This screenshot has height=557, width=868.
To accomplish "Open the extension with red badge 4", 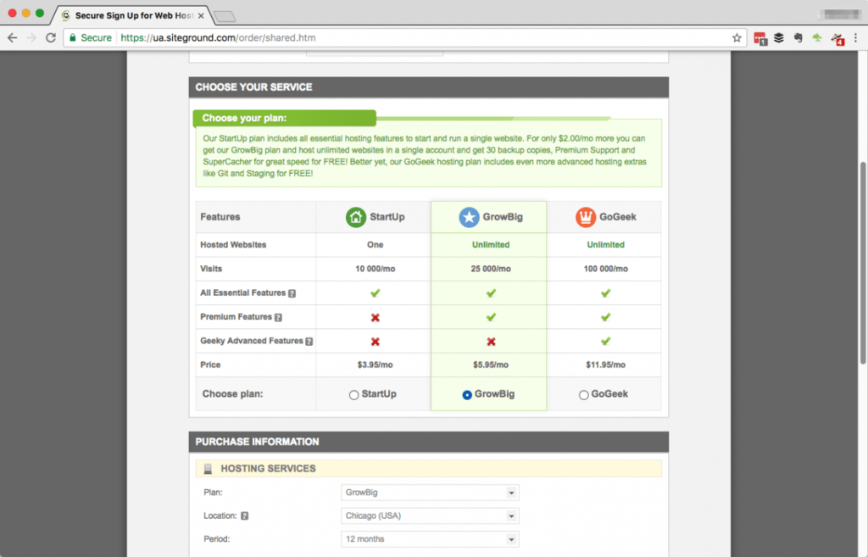I will tap(837, 39).
